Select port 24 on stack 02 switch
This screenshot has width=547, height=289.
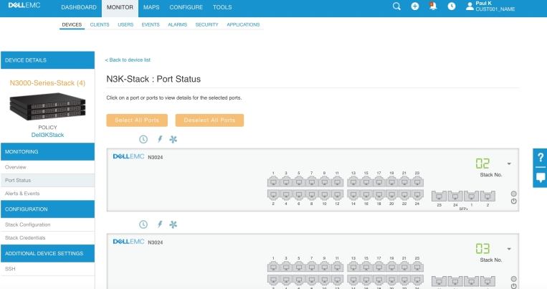(417, 194)
